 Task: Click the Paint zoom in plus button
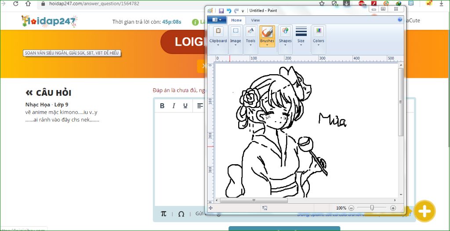[x=393, y=208]
